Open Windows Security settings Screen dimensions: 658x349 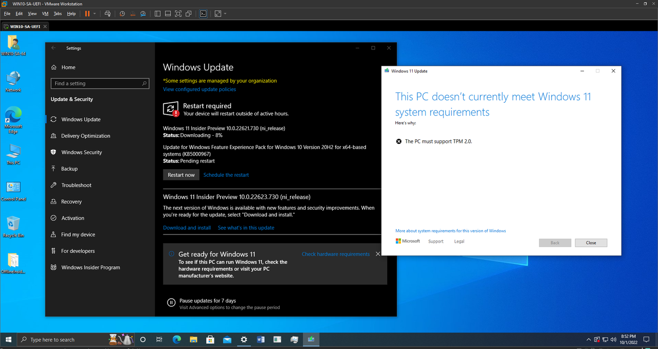tap(81, 152)
